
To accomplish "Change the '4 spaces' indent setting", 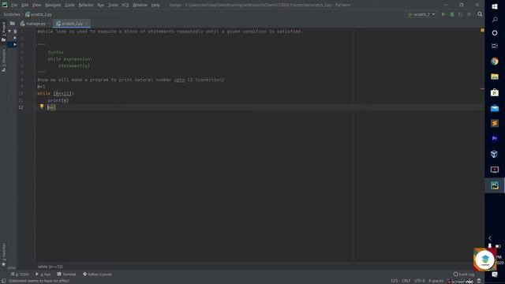I will tap(436, 281).
